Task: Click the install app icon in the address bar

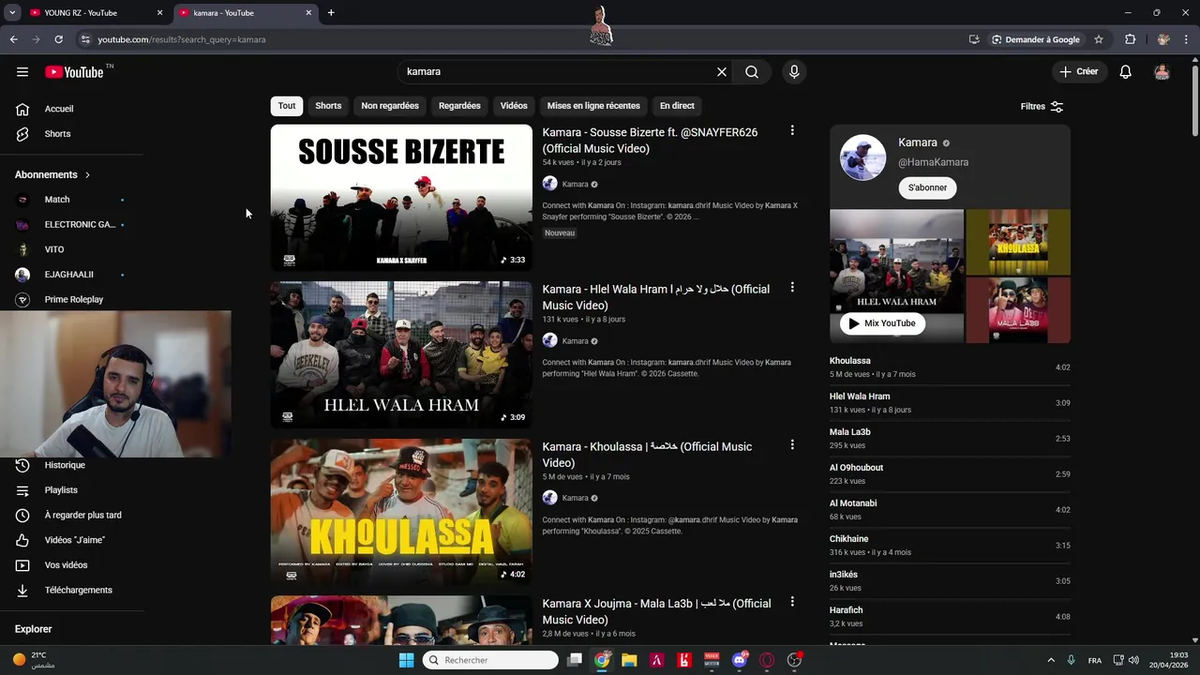Action: coord(974,39)
